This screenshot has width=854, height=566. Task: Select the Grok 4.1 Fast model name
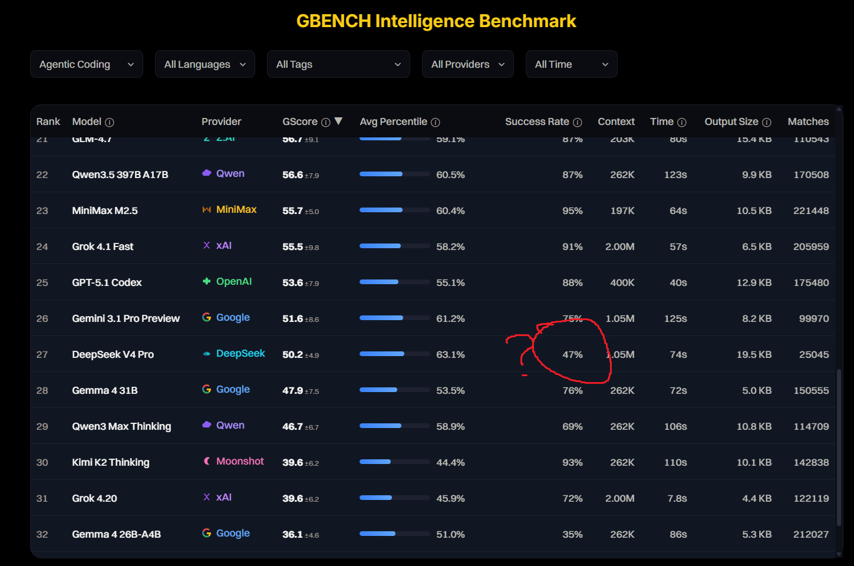(103, 246)
